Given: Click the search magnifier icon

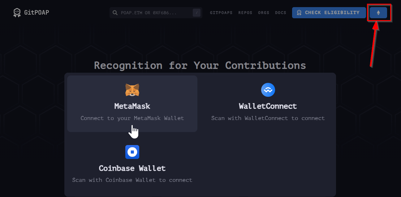Looking at the screenshot, I should pos(115,13).
